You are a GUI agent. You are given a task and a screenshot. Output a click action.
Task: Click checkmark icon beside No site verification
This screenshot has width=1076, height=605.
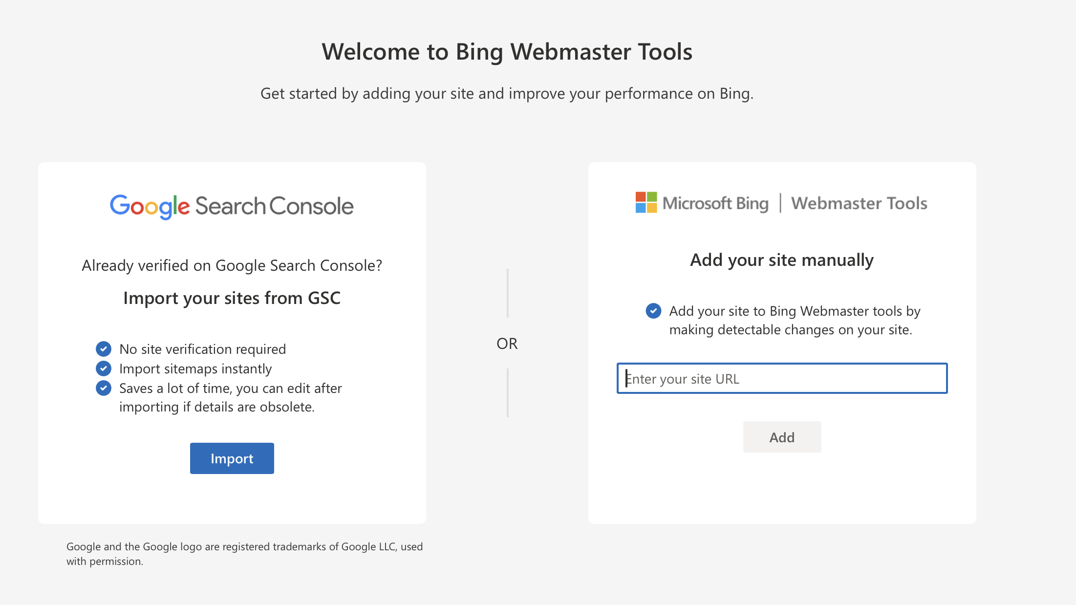(x=103, y=349)
